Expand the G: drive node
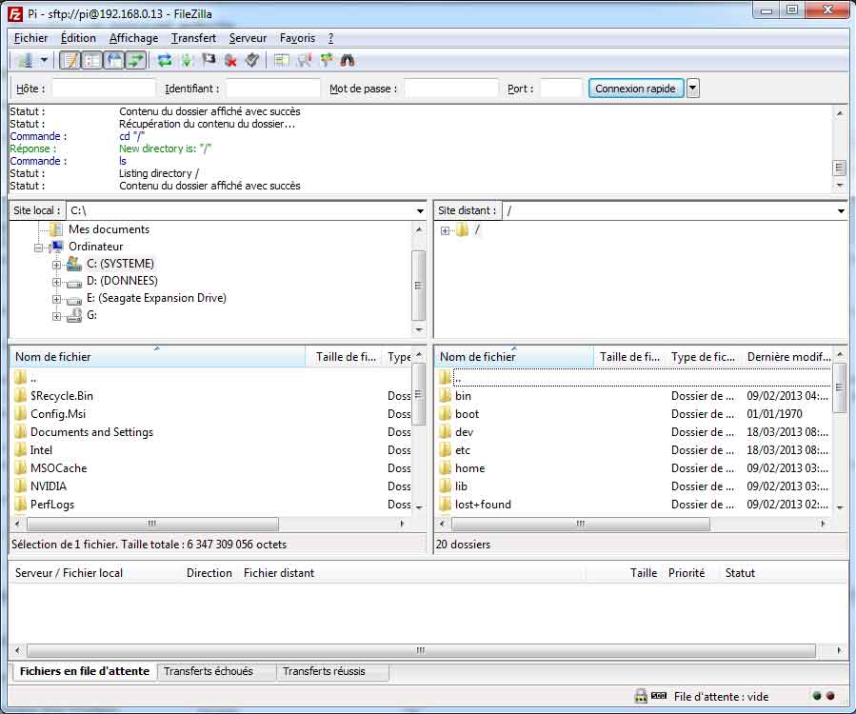Screen dimensions: 856x714 pos(56,316)
